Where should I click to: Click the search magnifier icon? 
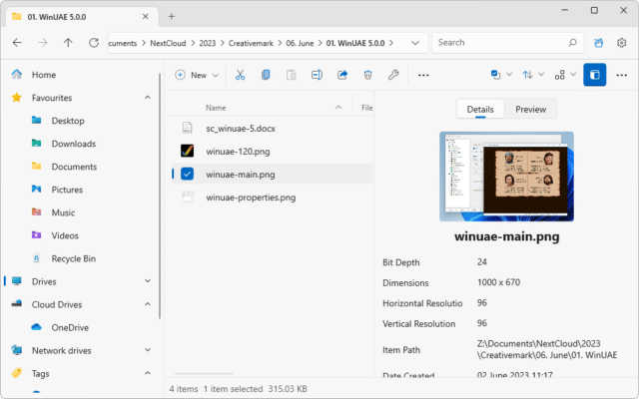(572, 43)
